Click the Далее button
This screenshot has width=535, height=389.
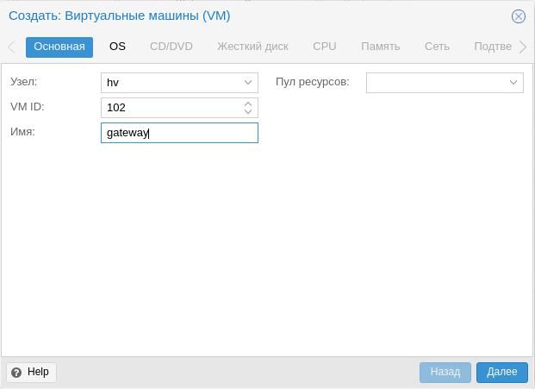502,373
